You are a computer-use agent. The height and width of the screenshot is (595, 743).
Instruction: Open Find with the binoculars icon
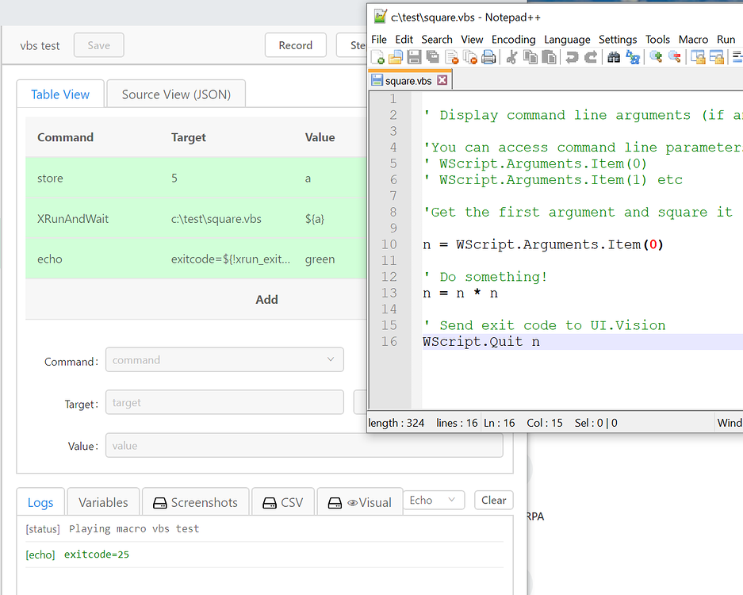615,56
